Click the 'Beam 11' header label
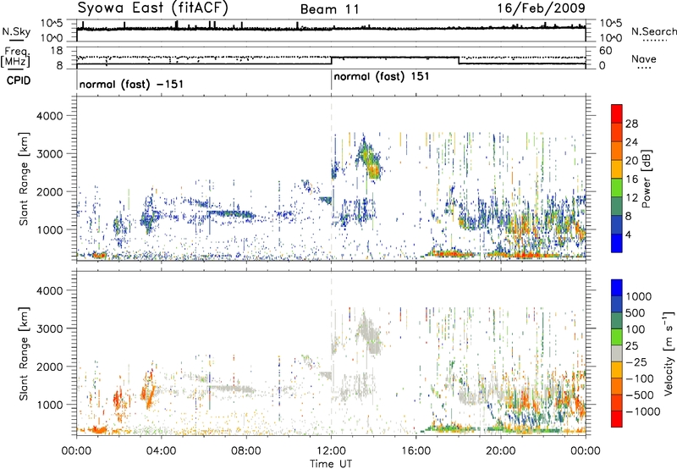This screenshot has width=677, height=469. point(330,9)
